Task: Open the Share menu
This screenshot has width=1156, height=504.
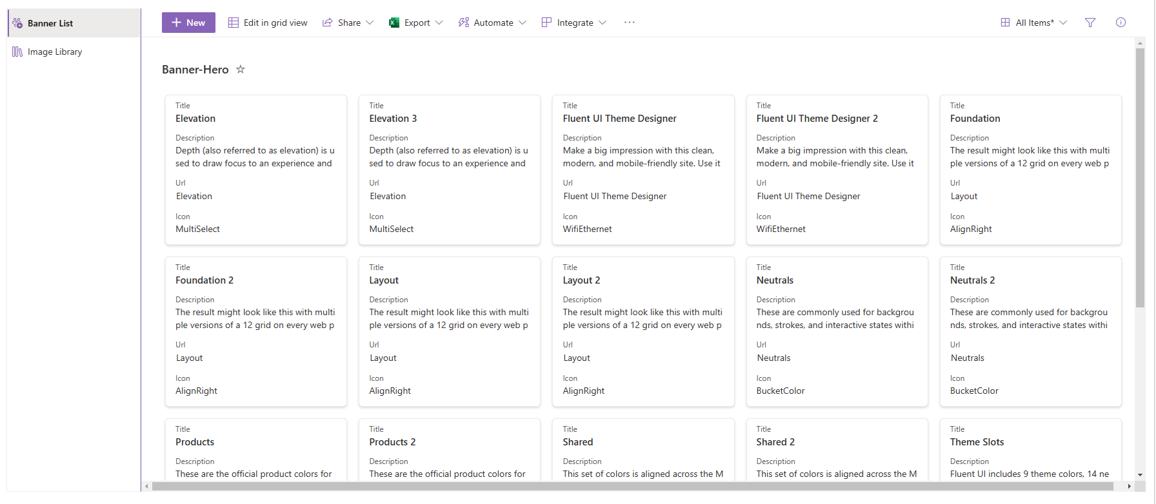Action: pyautogui.click(x=348, y=23)
